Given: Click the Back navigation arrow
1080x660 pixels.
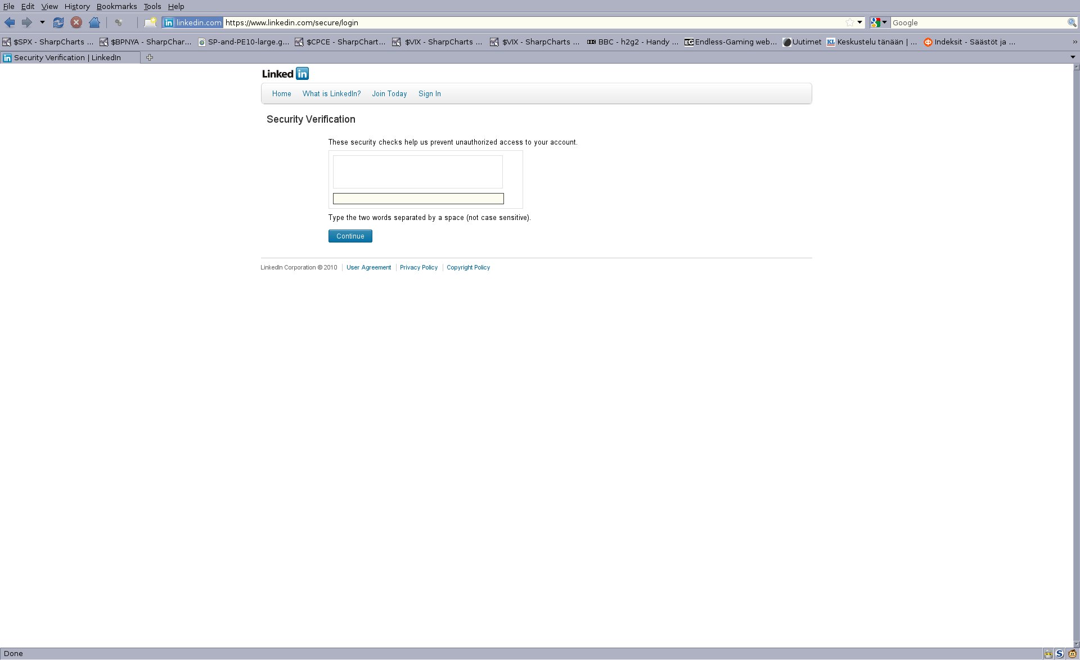Looking at the screenshot, I should point(10,23).
